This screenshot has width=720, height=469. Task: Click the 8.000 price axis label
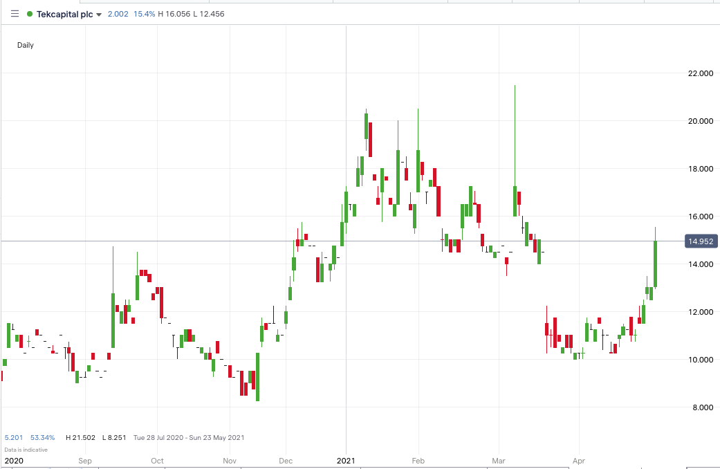(x=703, y=407)
